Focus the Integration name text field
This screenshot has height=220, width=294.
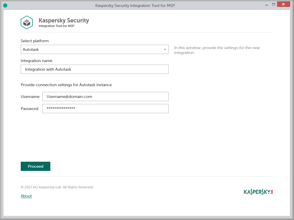coord(94,69)
